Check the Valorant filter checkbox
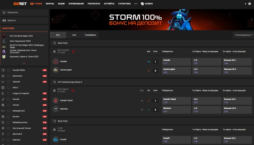Image resolution: width=254 pixels, height=145 pixels. pyautogui.click(x=8, y=82)
